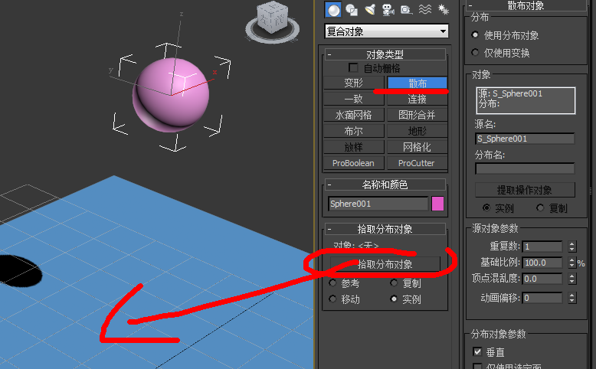Screen dimensions: 596x369
Task: Click the 变形 compound object button
Action: tap(353, 83)
